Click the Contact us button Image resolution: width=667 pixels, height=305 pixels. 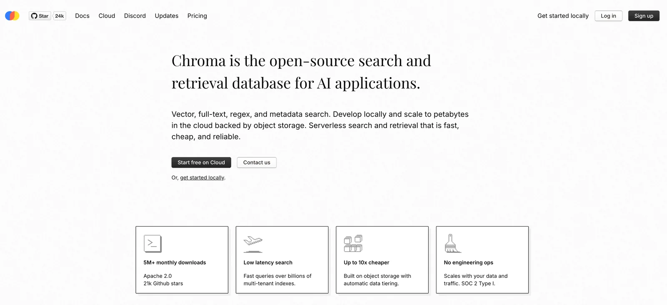[x=256, y=162]
